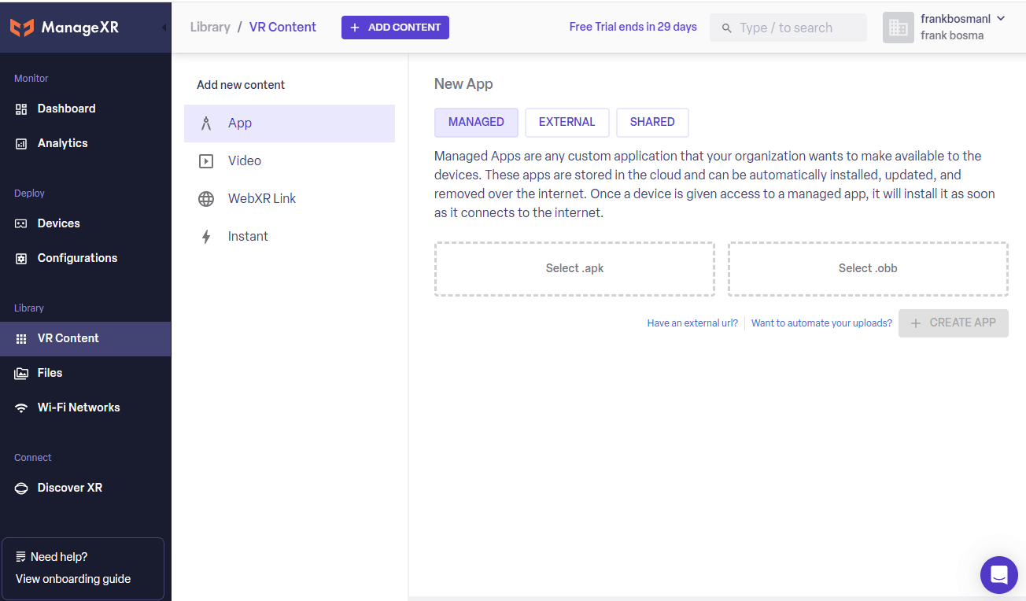Click the 'Add new content' heading
This screenshot has height=601, width=1026.
coord(241,85)
